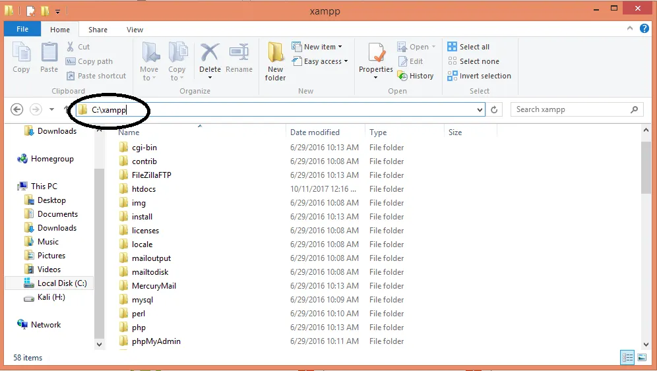Viewport: 657px width, 371px height.
Task: Select the mysql folder
Action: 136,299
